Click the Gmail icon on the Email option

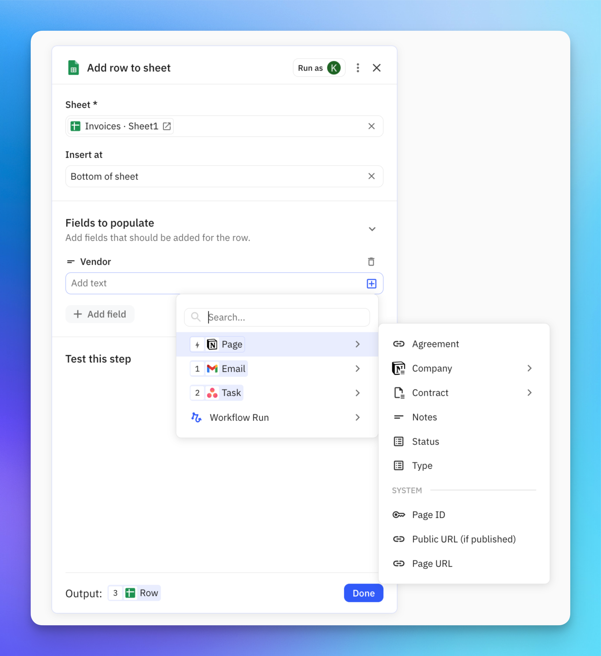pos(212,368)
